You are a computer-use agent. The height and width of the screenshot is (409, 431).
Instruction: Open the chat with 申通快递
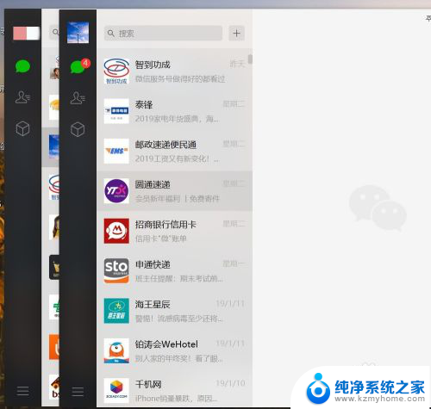175,271
